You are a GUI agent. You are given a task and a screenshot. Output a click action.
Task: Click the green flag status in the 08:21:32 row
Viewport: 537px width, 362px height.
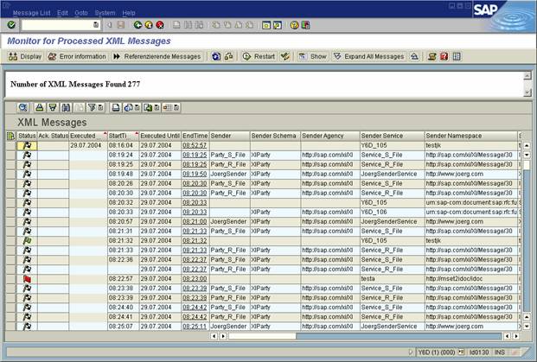point(27,240)
